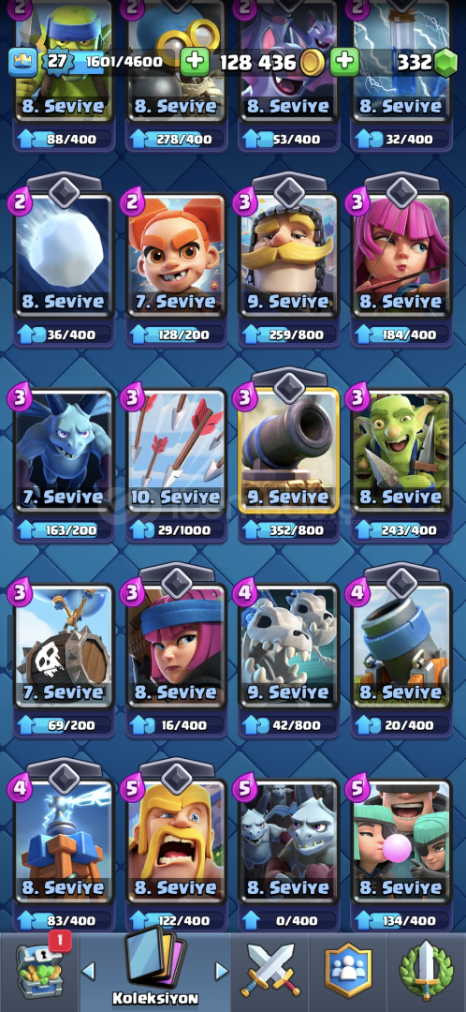
Task: Open the Skeleton Dragons card
Action: [x=289, y=646]
